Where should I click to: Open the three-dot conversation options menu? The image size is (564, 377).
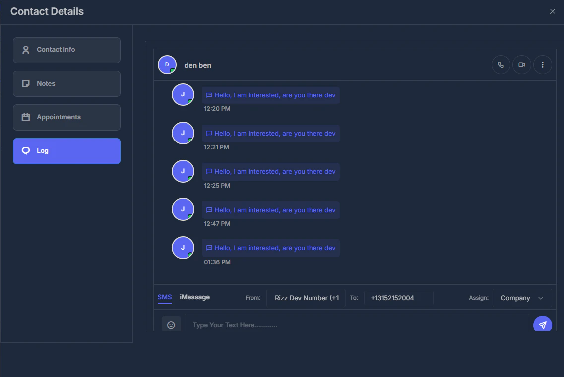542,65
